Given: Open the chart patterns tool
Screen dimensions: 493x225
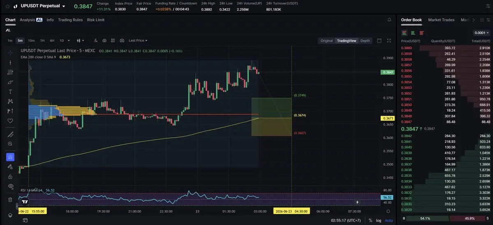Looking at the screenshot, I should [x=10, y=101].
